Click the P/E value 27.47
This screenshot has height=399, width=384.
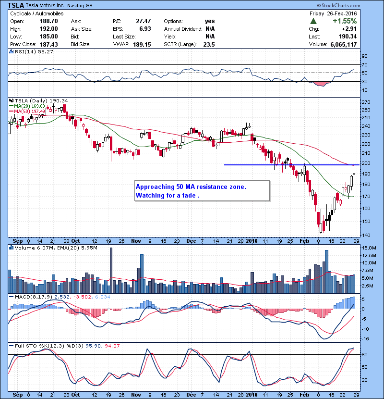coord(144,21)
